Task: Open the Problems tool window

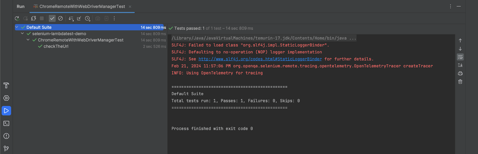Action: [x=6, y=136]
